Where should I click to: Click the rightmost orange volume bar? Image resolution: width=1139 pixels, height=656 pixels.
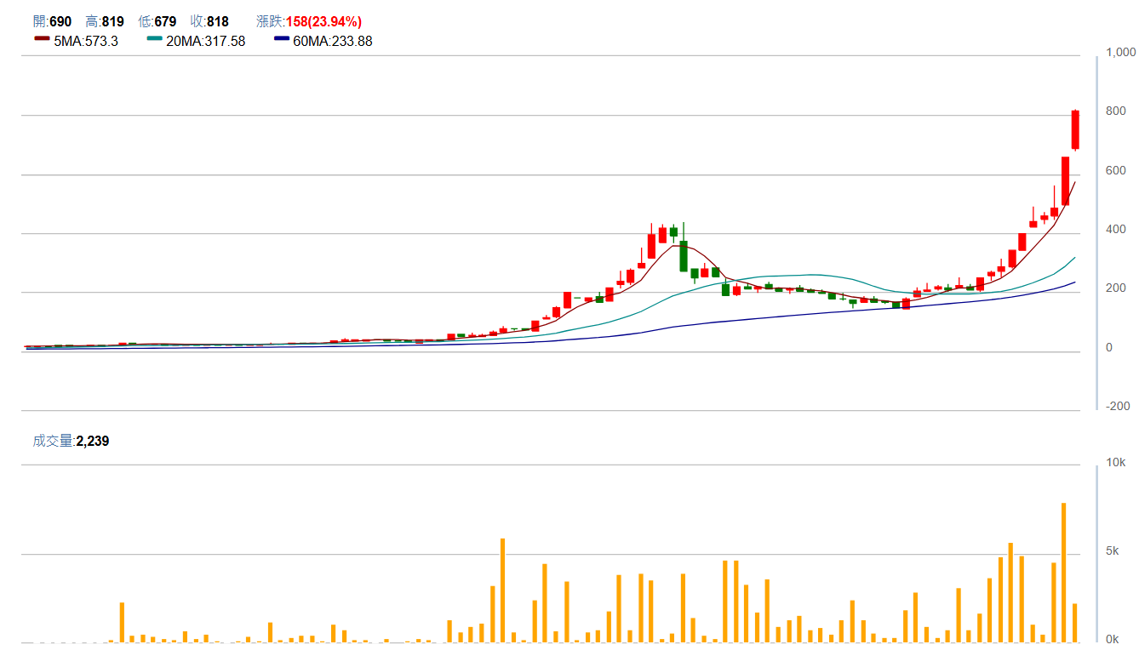[1075, 623]
